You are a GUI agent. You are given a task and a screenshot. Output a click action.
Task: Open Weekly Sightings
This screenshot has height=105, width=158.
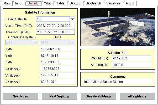(98, 96)
